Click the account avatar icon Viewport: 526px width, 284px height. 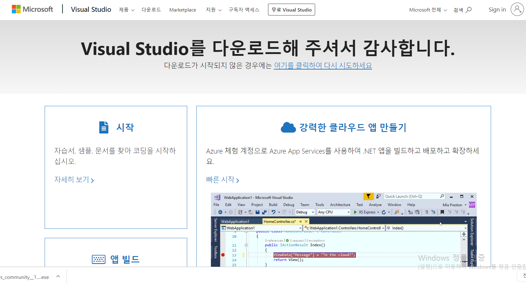[517, 9]
